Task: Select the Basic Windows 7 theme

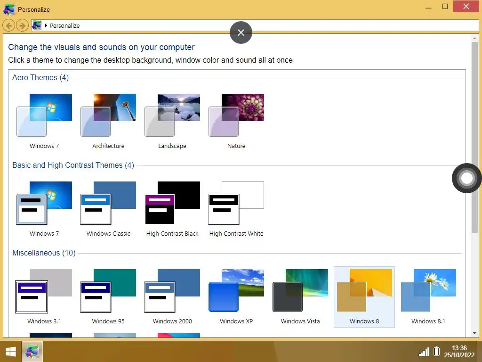Action: [x=44, y=209]
